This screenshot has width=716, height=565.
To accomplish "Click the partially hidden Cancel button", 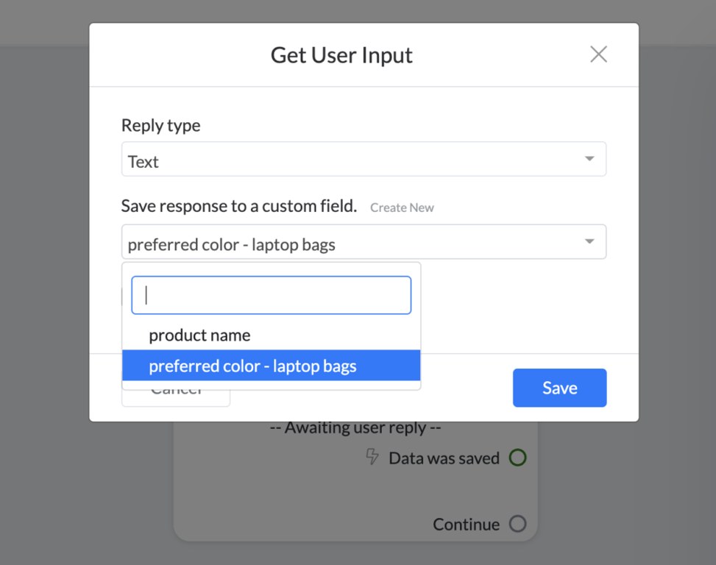I will click(x=176, y=397).
